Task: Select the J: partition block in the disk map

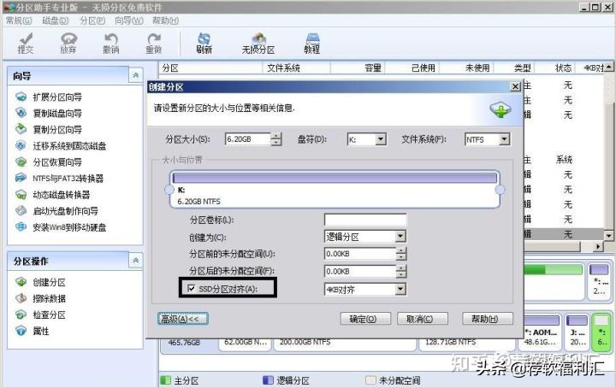Action: 577,332
